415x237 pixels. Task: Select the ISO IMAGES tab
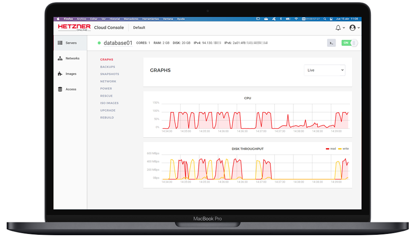pos(109,103)
